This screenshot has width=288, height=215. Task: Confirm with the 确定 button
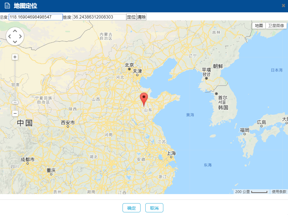(x=131, y=208)
